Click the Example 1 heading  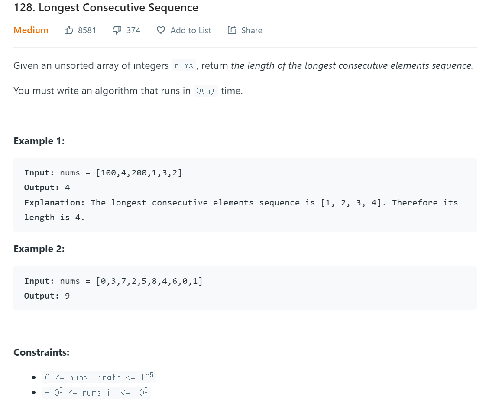(39, 141)
